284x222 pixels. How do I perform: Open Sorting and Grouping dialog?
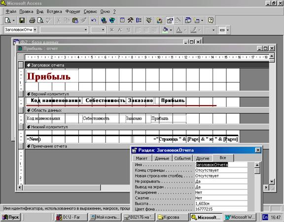click(139, 20)
